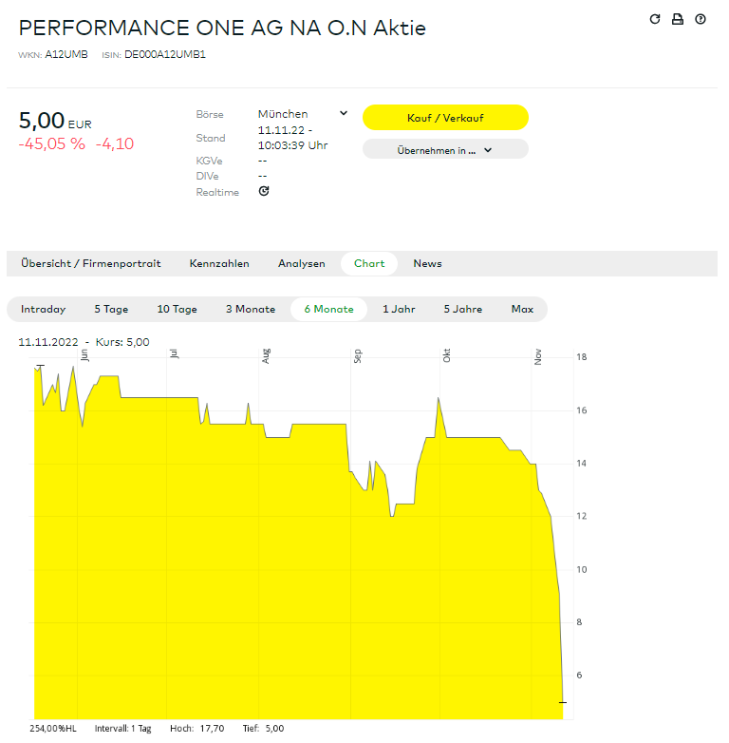
Task: Click the October price peak in chart
Action: (x=439, y=399)
